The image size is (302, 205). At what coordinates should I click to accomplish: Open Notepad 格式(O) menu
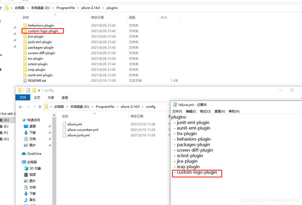click(x=205, y=111)
